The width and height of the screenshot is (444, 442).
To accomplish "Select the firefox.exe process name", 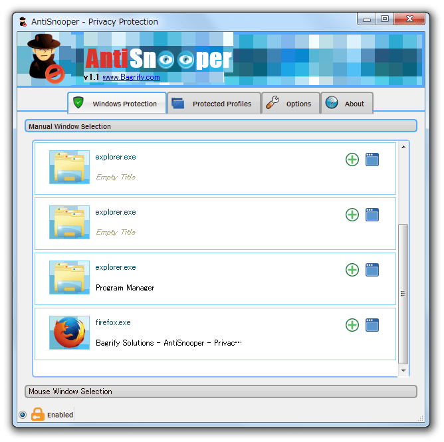I will pyautogui.click(x=113, y=322).
